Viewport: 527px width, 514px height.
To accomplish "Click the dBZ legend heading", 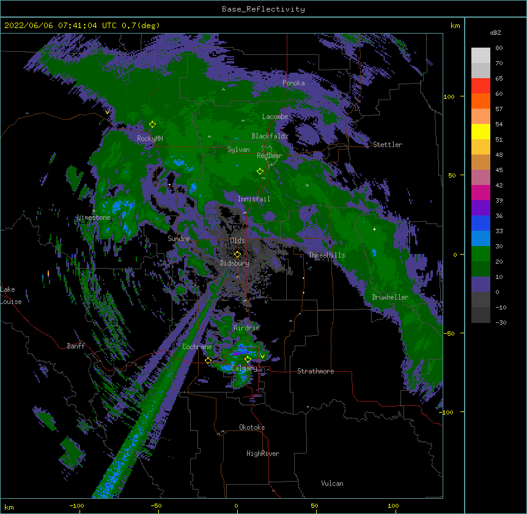I will [x=495, y=32].
